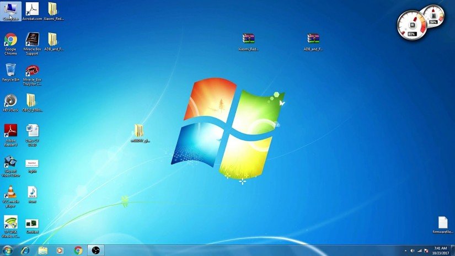Select the folder icon left of the Windows logo

click(x=140, y=134)
